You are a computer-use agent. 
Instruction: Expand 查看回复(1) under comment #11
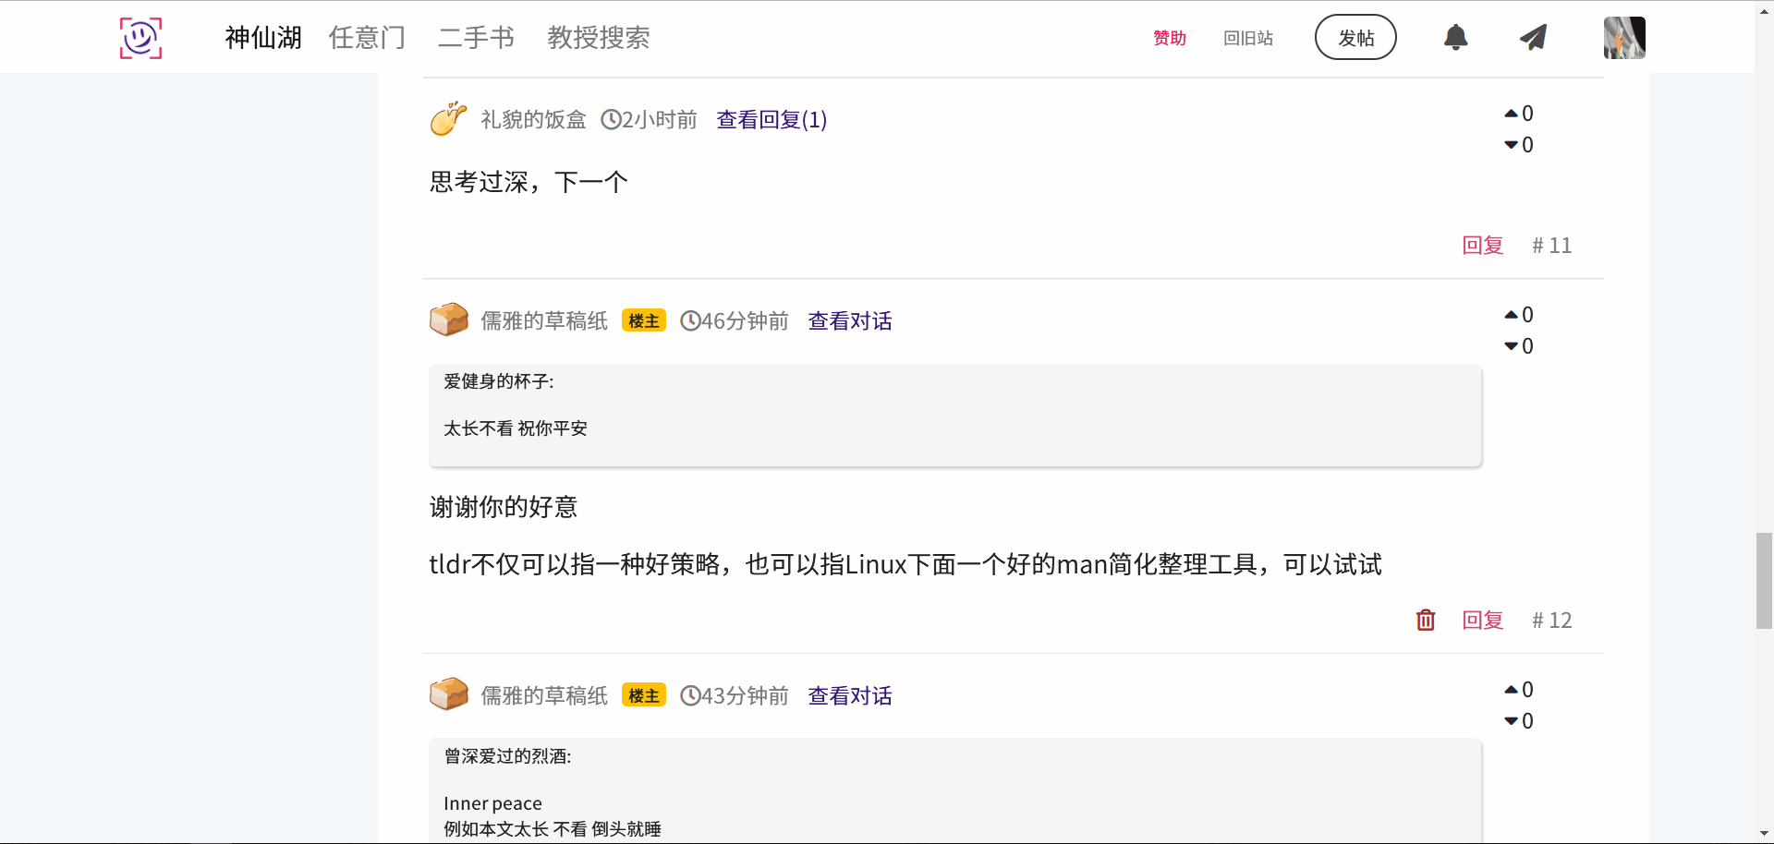pos(772,120)
